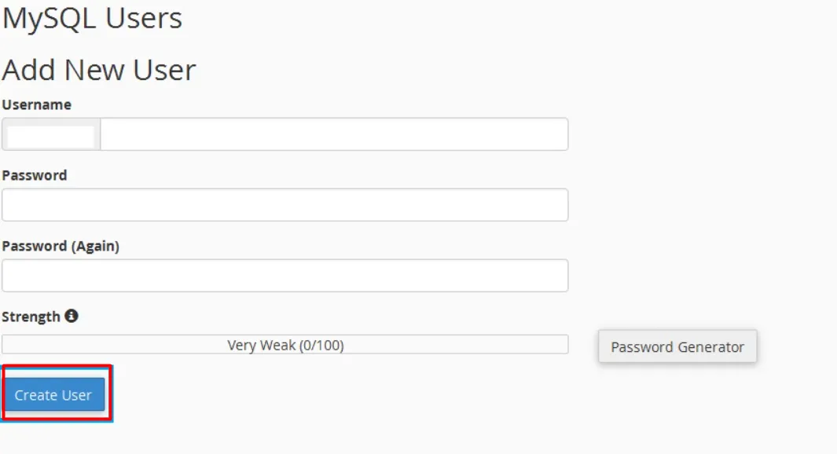This screenshot has width=837, height=454.
Task: Focus the Password (Again) input field
Action: pos(285,275)
